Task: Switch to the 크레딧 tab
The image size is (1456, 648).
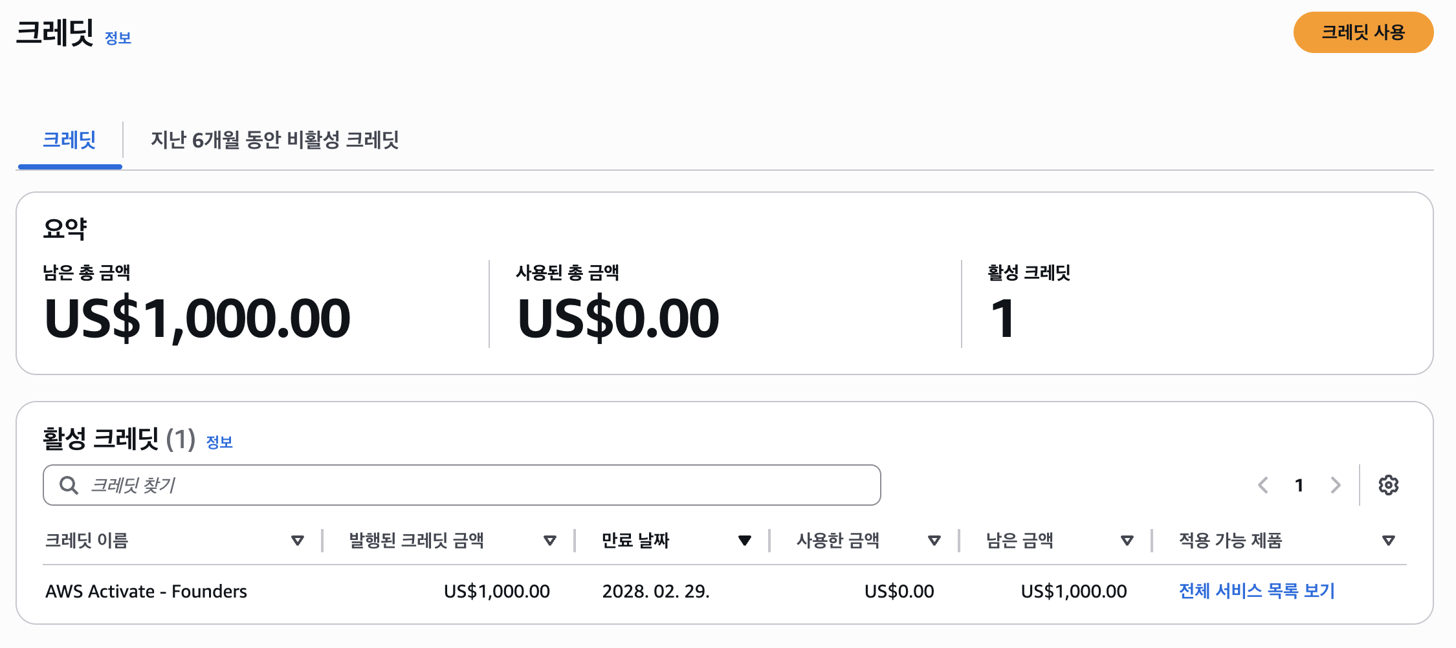Action: 69,140
